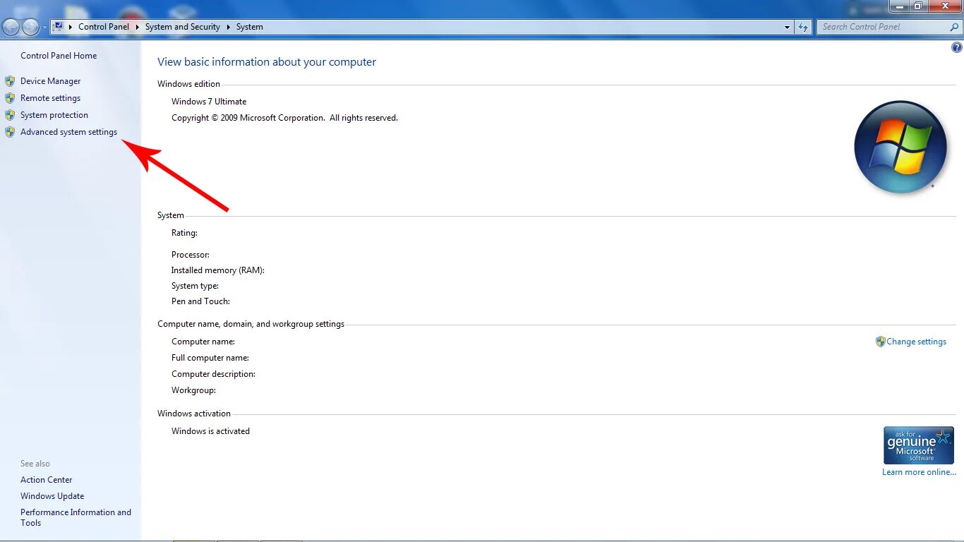Open the address bar history dropdown
The width and height of the screenshot is (964, 542).
point(787,27)
